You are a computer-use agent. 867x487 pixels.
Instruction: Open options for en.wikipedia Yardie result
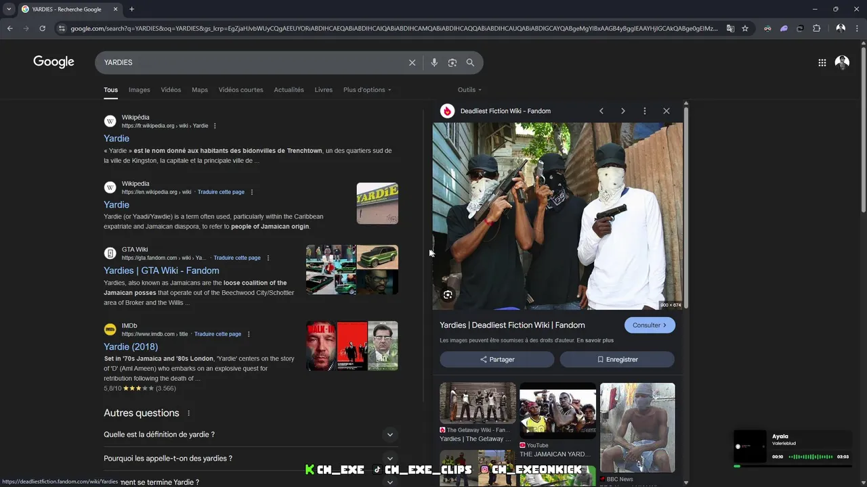[x=251, y=192]
